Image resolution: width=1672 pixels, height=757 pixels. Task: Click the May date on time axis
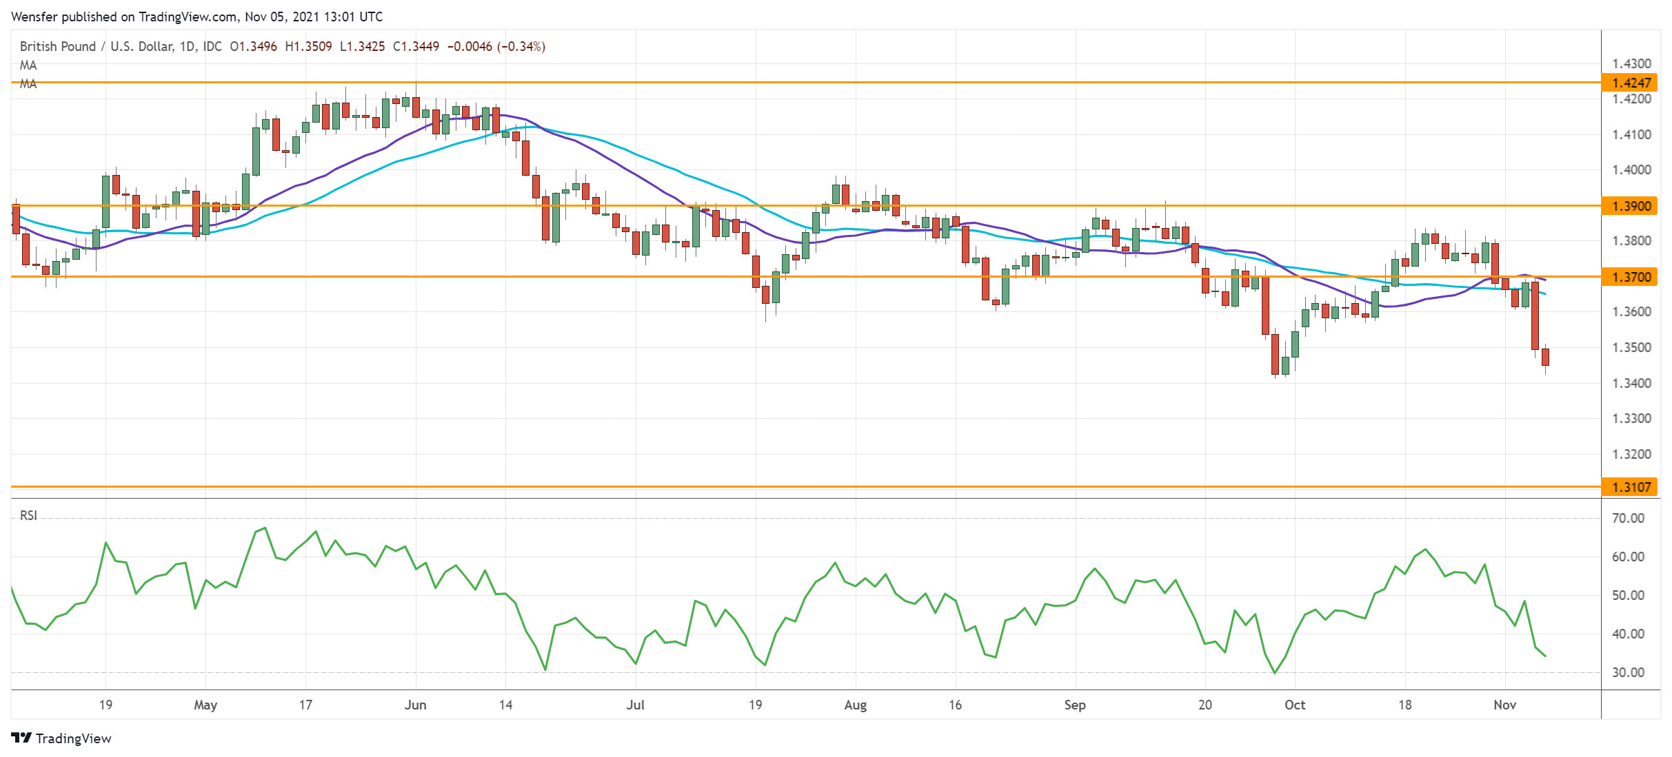(x=205, y=705)
